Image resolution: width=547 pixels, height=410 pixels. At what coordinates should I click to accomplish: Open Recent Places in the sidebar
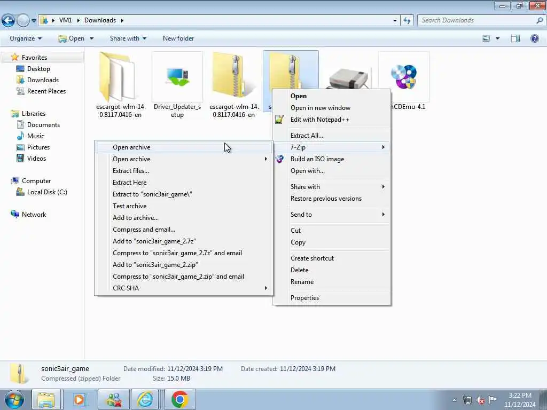[x=46, y=91]
